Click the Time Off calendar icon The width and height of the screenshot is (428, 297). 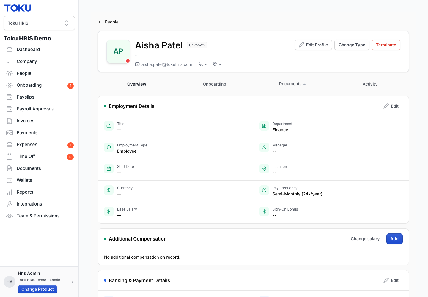pyautogui.click(x=10, y=157)
